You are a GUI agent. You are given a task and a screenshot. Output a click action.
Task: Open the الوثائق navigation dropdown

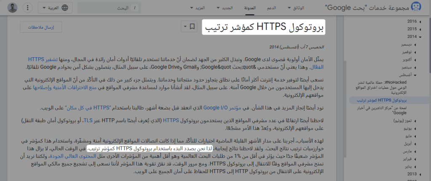(296, 8)
